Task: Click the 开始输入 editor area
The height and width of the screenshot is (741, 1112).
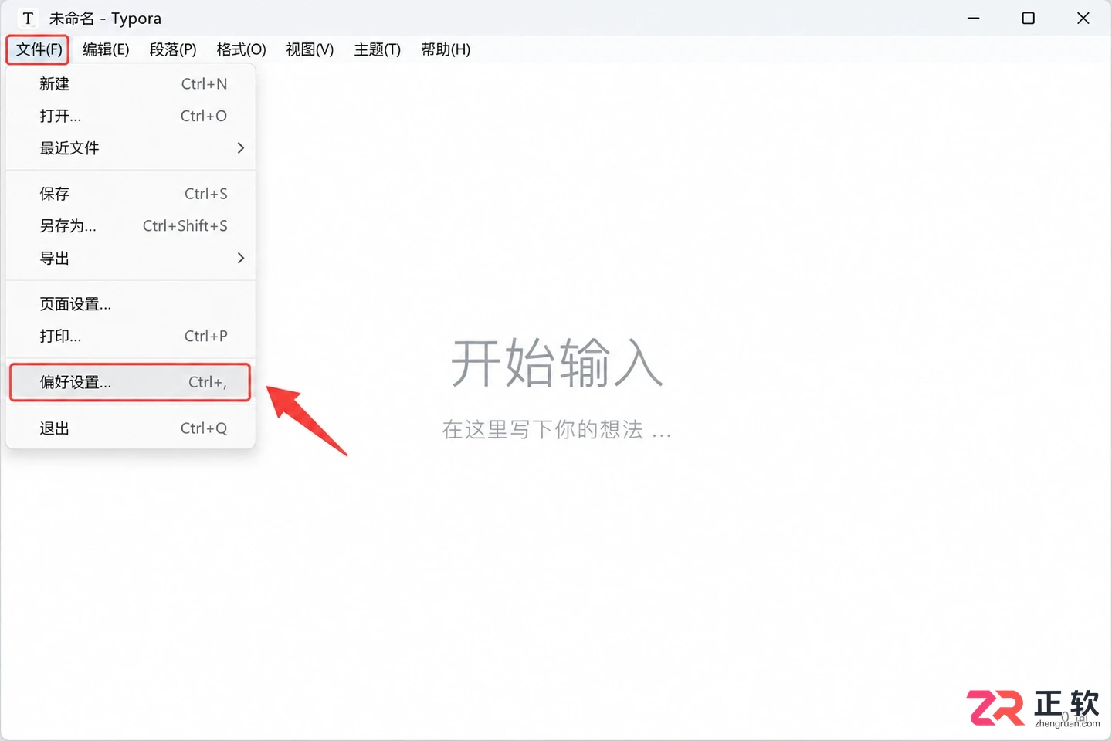Action: click(557, 363)
